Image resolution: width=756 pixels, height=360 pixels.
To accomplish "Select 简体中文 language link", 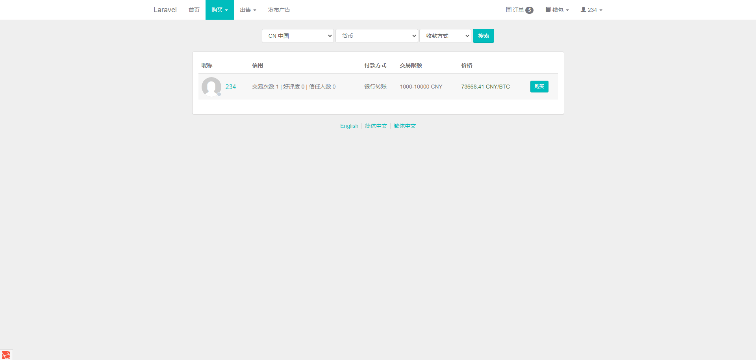I will point(376,126).
